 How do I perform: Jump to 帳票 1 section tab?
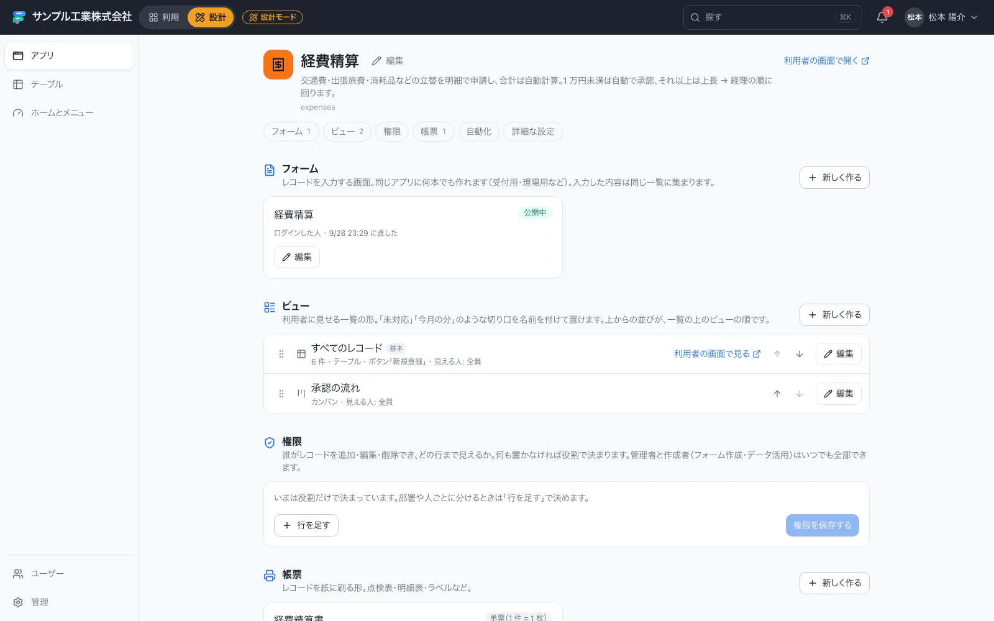[x=434, y=132]
